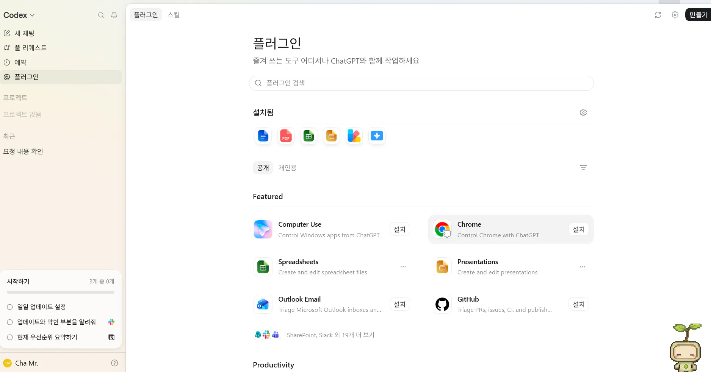Open the help question mark icon

tap(114, 363)
